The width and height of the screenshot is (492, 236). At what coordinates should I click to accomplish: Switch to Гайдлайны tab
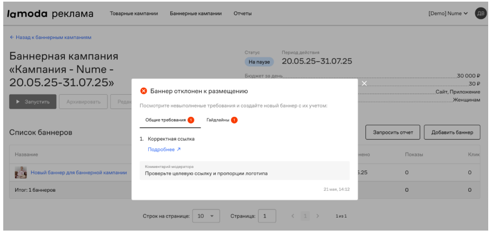tap(222, 120)
